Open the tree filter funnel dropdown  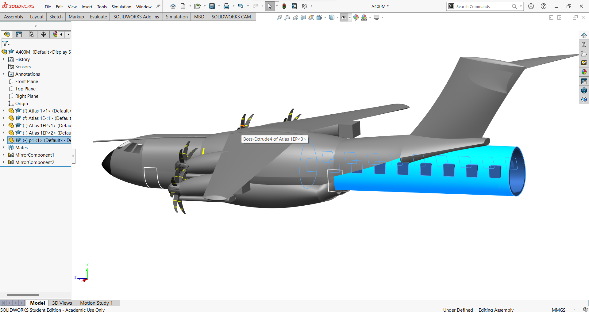(x=6, y=44)
